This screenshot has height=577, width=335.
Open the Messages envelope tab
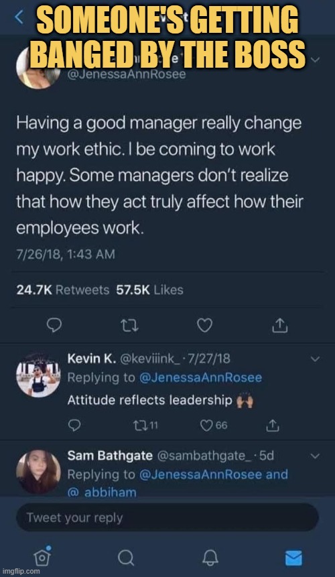tap(294, 558)
